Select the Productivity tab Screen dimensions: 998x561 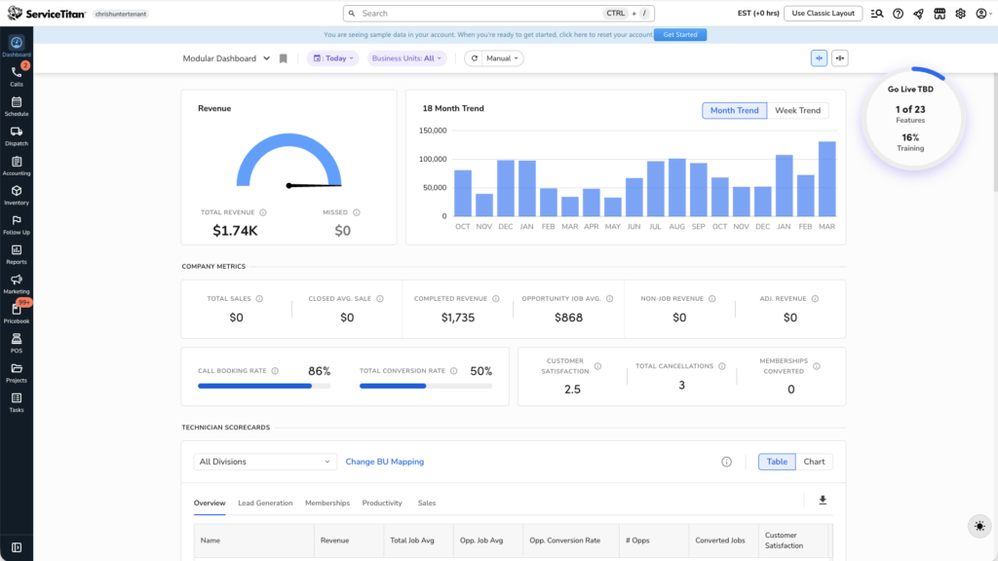tap(382, 504)
